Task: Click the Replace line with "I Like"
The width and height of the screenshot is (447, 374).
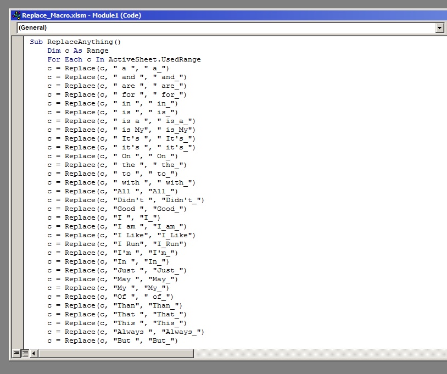Action: pyautogui.click(x=121, y=236)
